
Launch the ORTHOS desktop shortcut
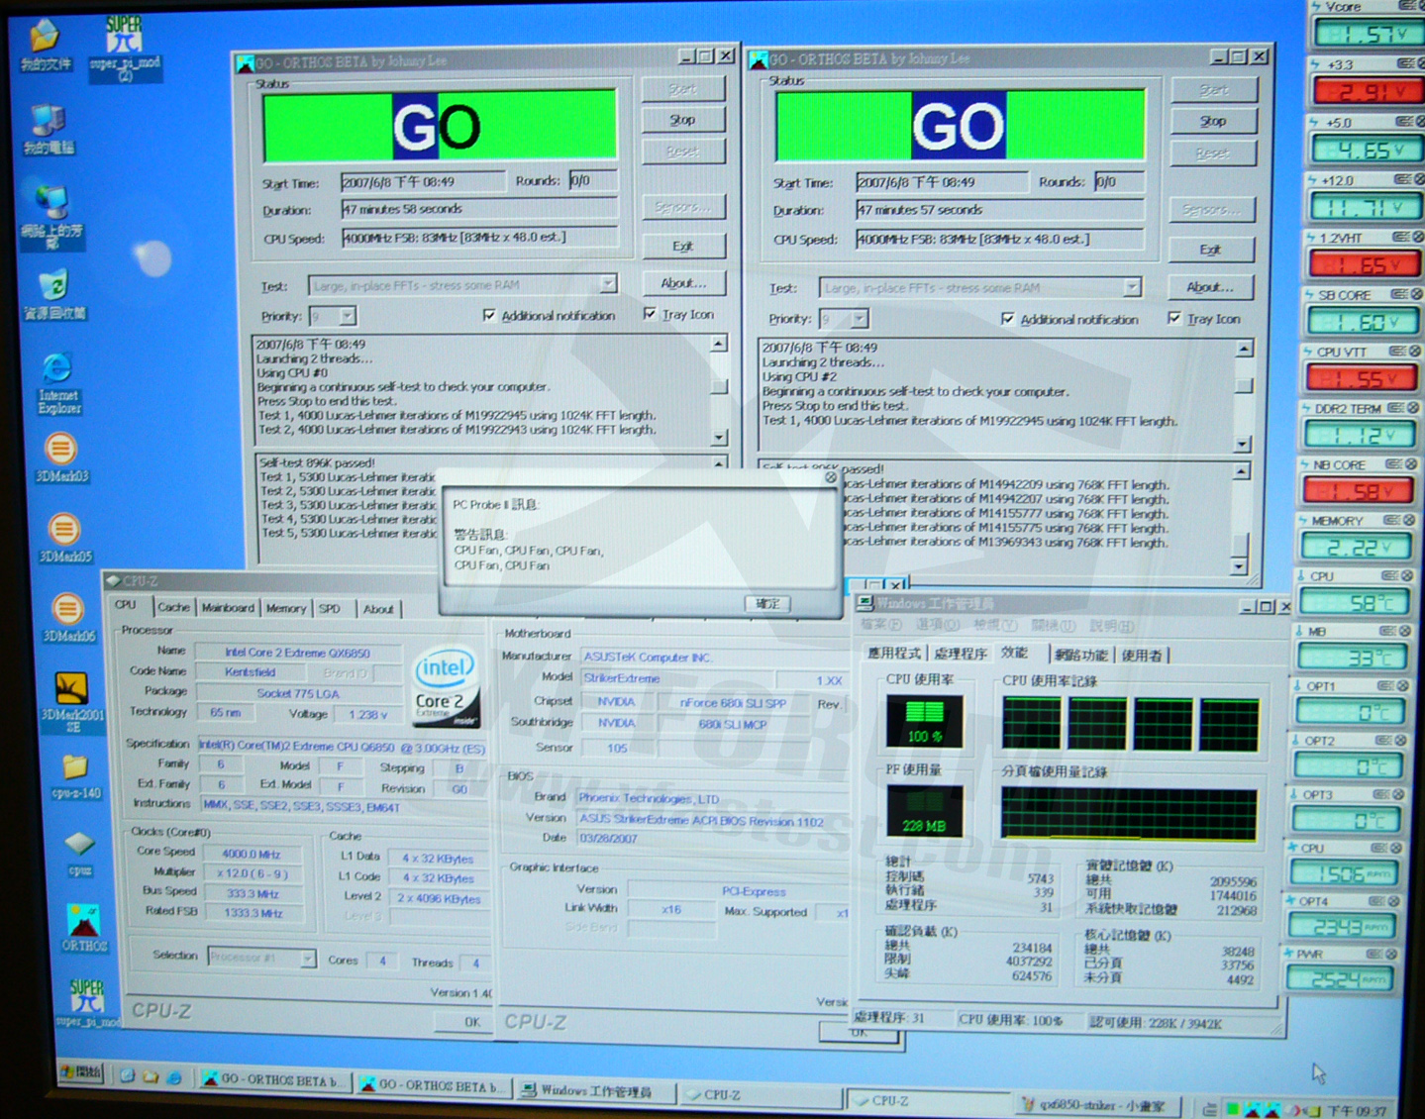tap(84, 928)
